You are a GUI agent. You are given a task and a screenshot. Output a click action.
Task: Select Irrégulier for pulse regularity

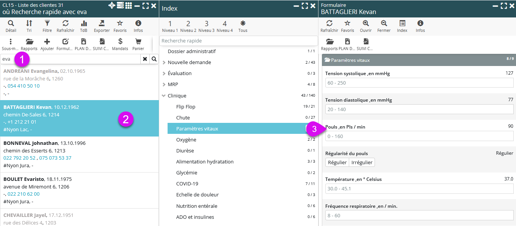tap(362, 162)
